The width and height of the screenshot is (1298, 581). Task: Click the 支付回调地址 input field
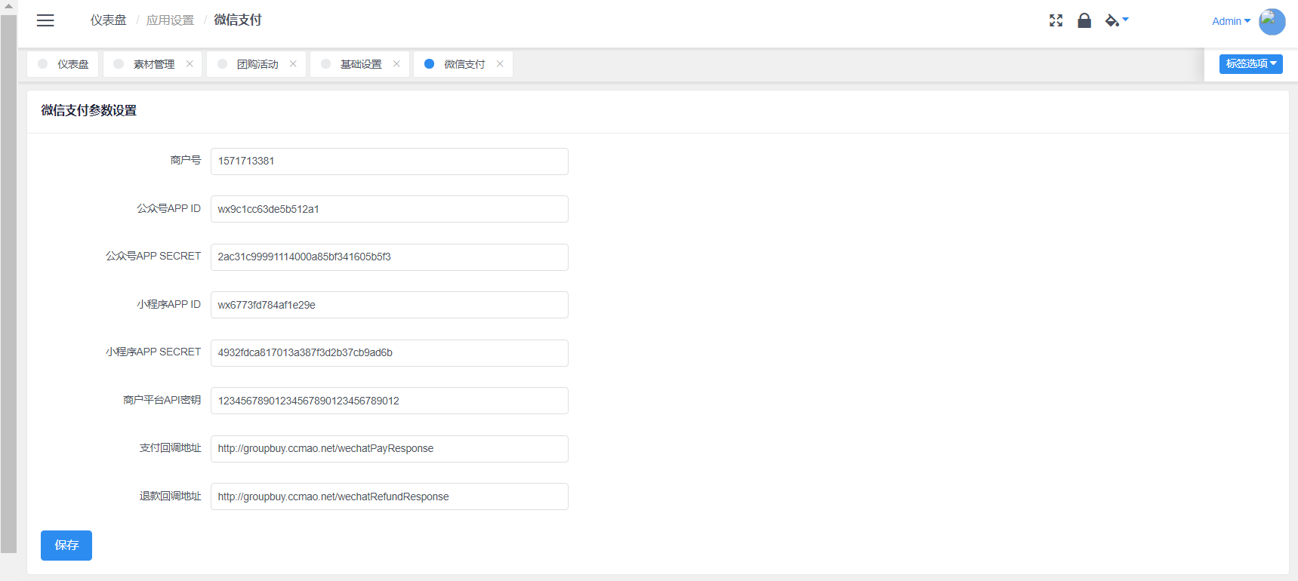tap(389, 449)
